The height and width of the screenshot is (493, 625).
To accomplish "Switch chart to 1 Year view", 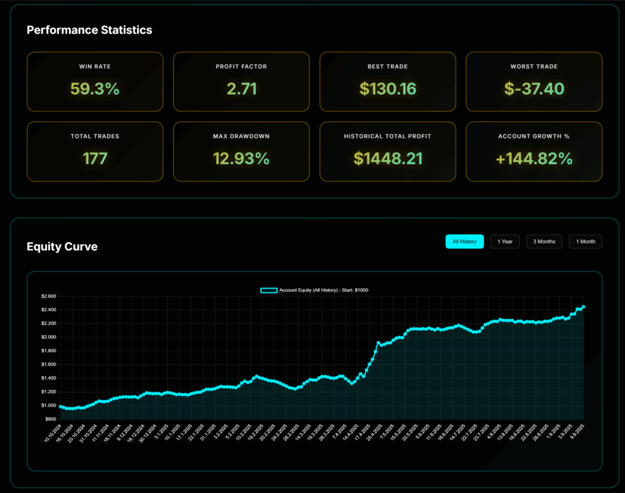I will 505,242.
